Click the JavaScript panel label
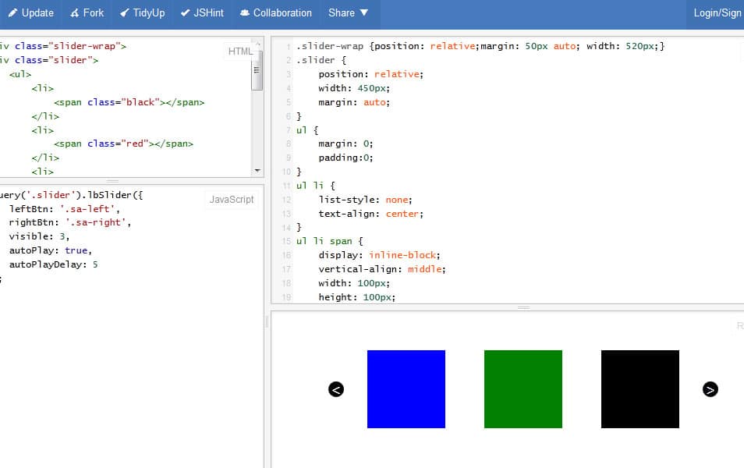This screenshot has width=744, height=468. [232, 200]
